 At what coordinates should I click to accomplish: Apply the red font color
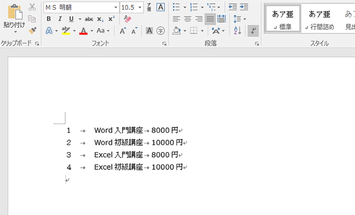click(83, 31)
